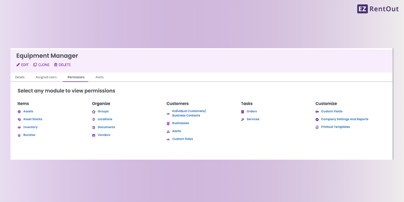Click the Inventory module icon
The height and width of the screenshot is (202, 404).
tap(19, 127)
